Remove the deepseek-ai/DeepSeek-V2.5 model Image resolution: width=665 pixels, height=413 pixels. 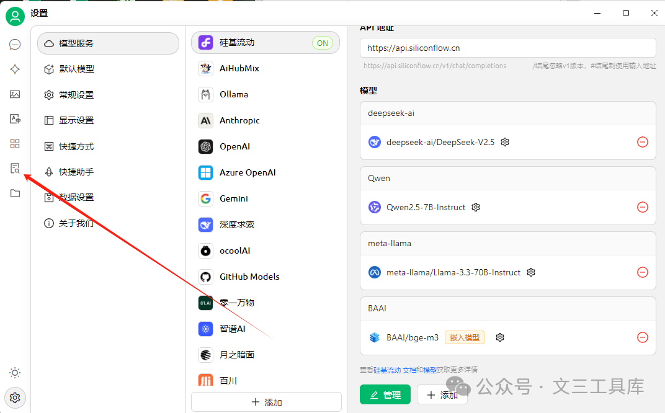[643, 142]
